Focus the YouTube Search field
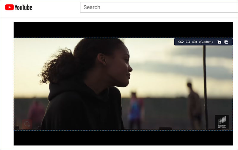 pos(159,7)
